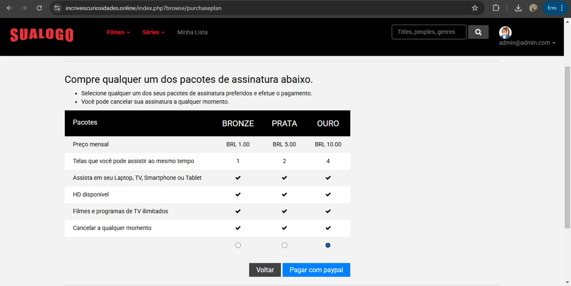Open the browser extensions puzzle icon
The image size is (571, 286).
tap(496, 8)
